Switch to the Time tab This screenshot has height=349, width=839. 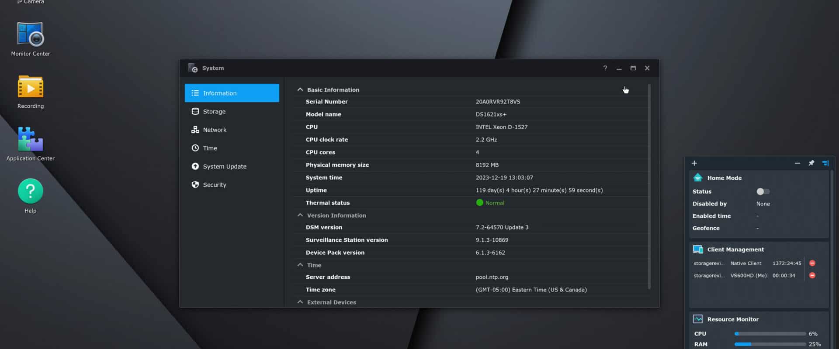(232, 148)
